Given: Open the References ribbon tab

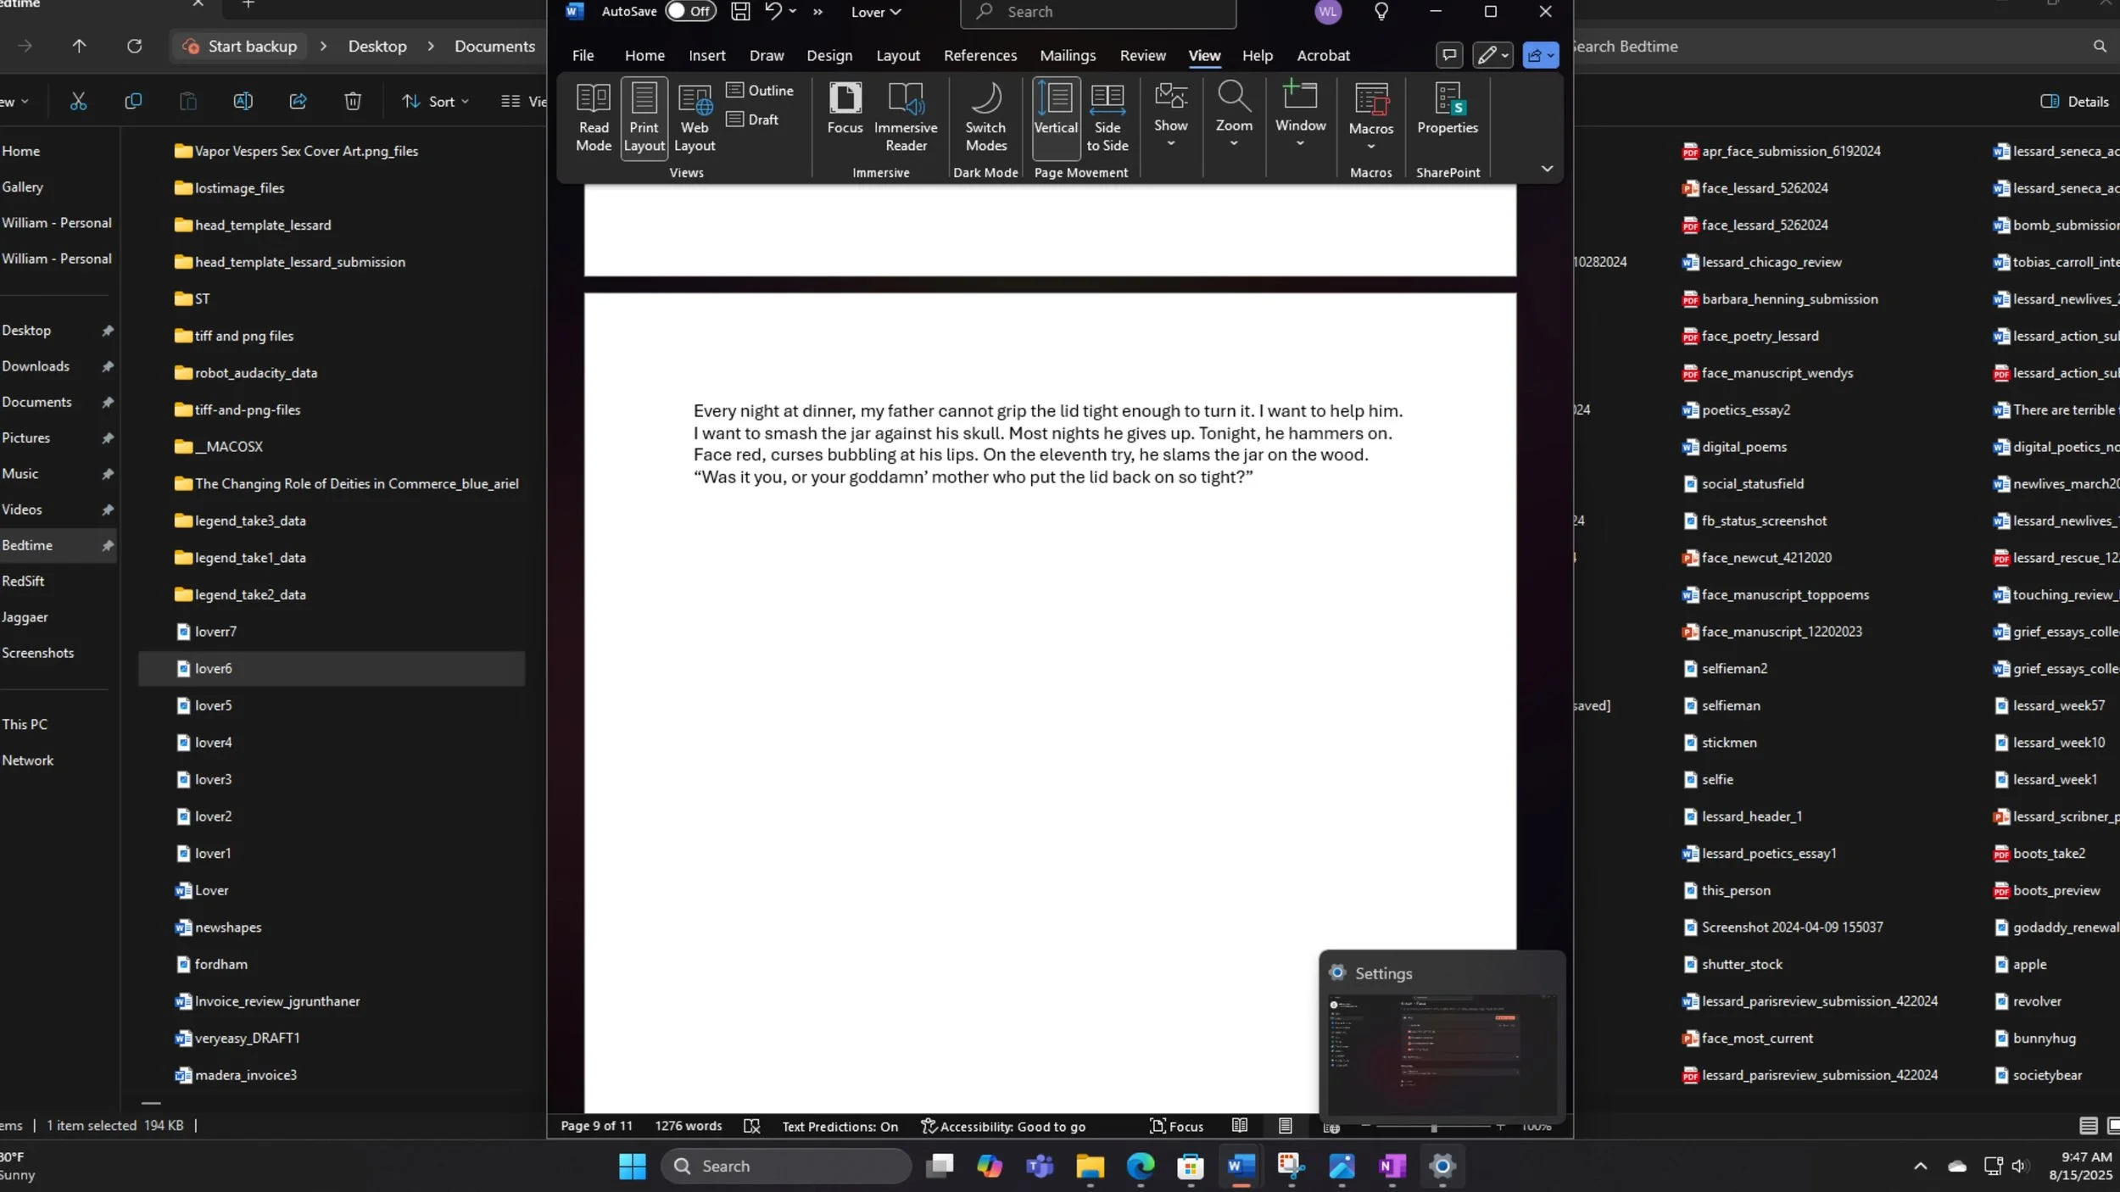Looking at the screenshot, I should 980,55.
